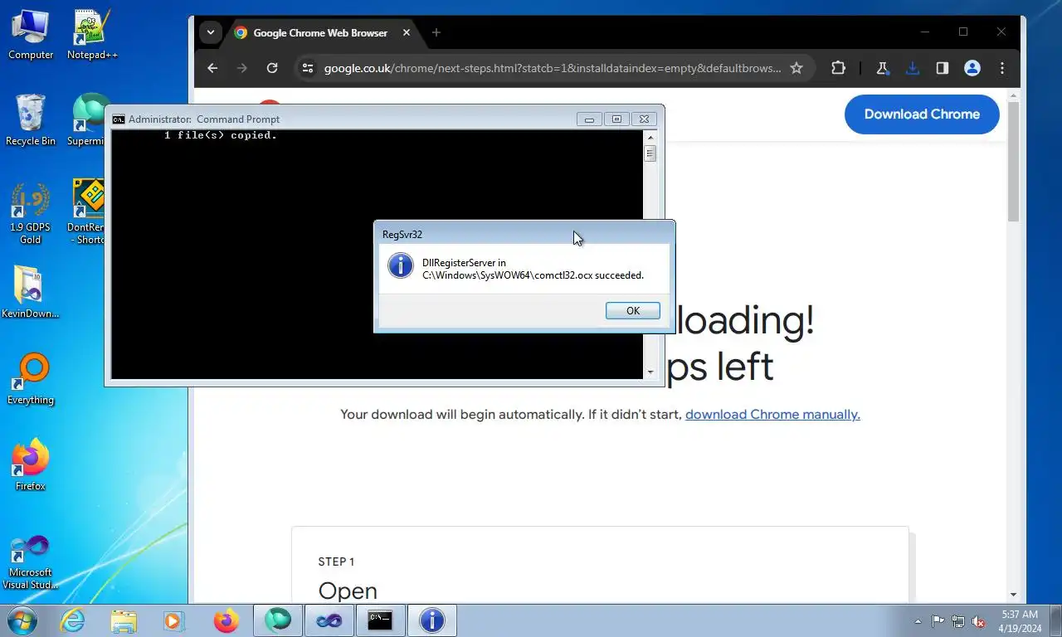
Task: Open muted volume tray icon
Action: [978, 621]
